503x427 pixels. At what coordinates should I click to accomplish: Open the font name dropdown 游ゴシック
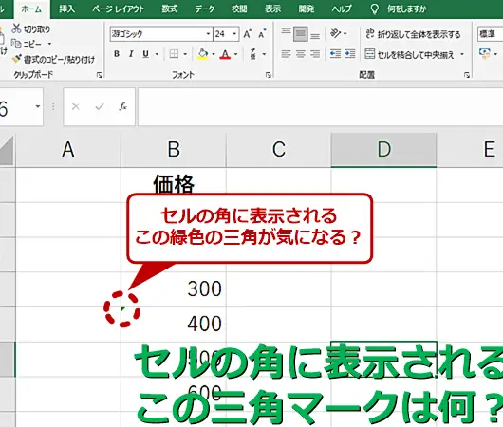208,33
